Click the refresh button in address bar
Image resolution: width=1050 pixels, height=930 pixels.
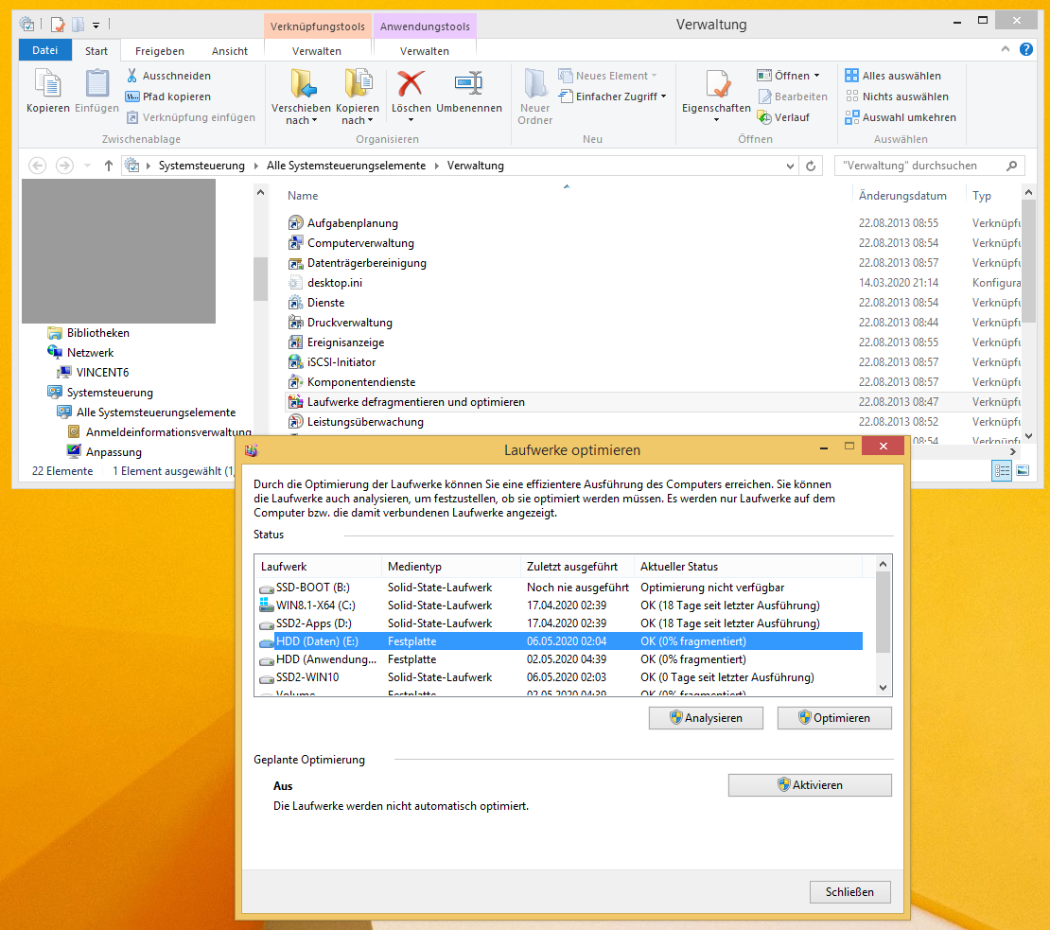point(811,166)
